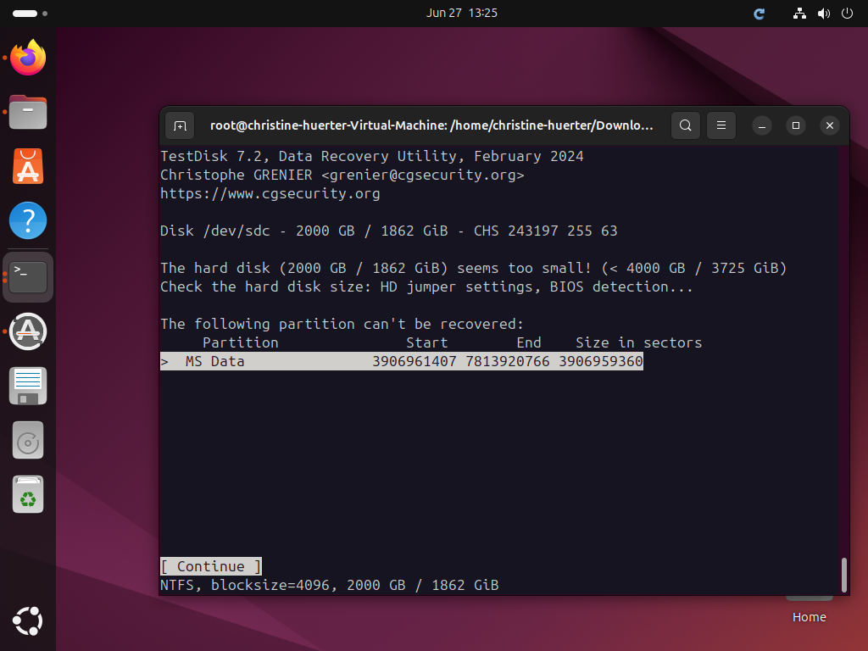Open the terminal search tool
This screenshot has width=868, height=651.
point(685,125)
